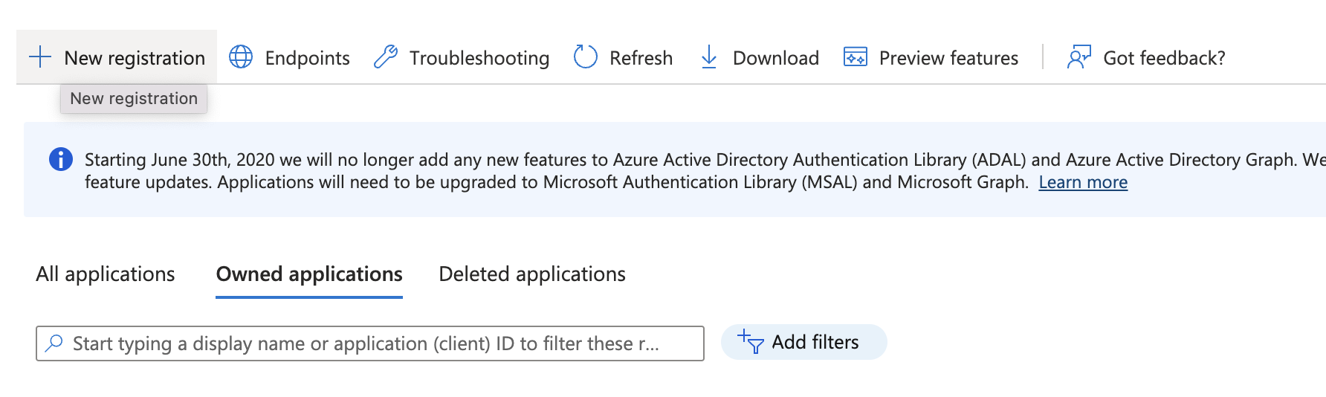Viewport: 1326px width, 397px height.
Task: Open the Deleted applications tab
Action: 532,274
